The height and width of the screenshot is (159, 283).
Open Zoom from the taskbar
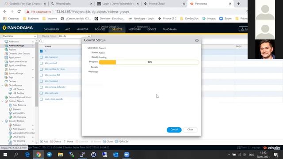coord(127,155)
